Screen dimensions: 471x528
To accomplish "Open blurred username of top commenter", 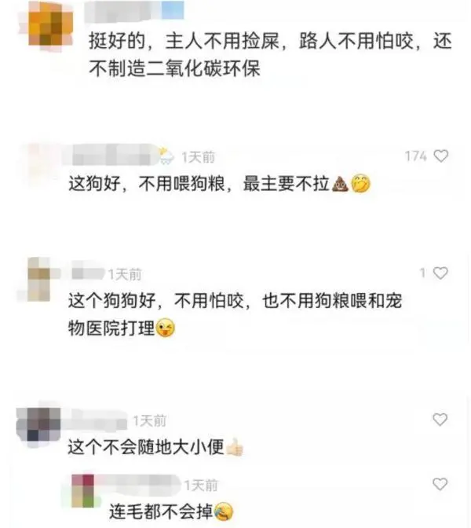I will pyautogui.click(x=134, y=11).
